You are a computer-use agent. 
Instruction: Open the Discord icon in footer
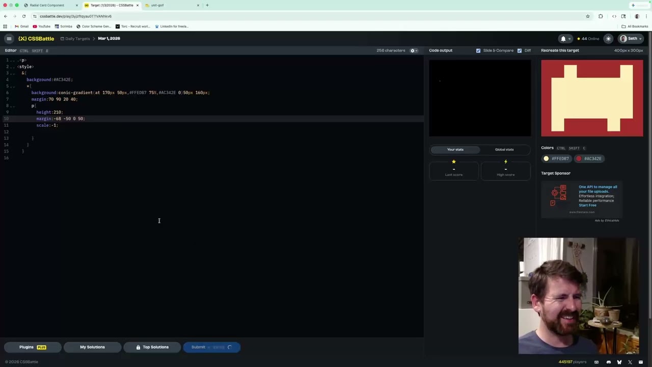click(608, 362)
